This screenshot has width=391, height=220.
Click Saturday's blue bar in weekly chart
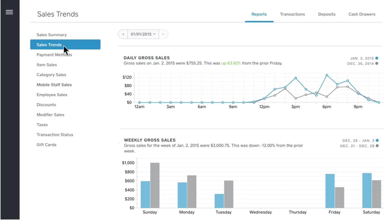coord(367,190)
